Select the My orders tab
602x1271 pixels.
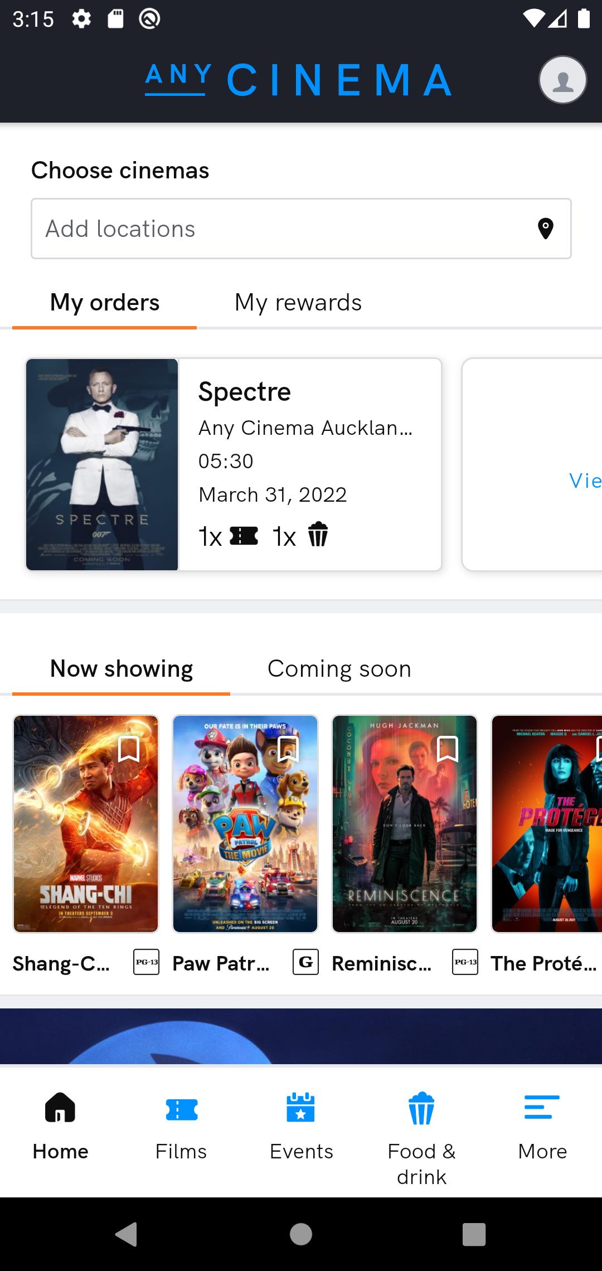(x=105, y=303)
